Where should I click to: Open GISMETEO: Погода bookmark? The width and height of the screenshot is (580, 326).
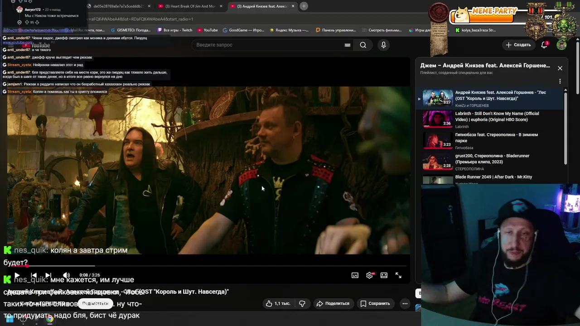click(130, 30)
